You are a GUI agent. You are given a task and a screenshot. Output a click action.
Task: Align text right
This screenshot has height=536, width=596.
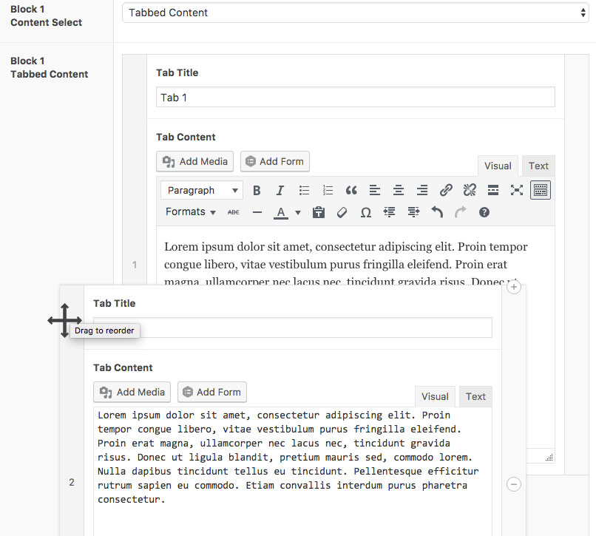tap(422, 190)
